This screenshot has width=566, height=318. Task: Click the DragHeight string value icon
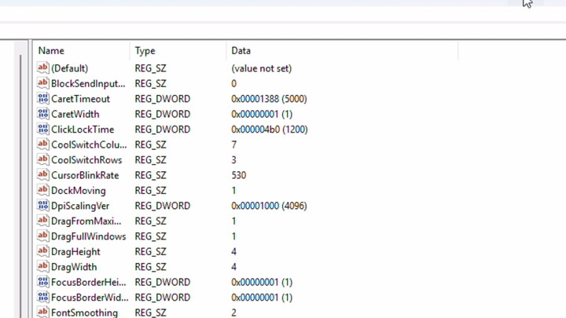click(x=42, y=251)
